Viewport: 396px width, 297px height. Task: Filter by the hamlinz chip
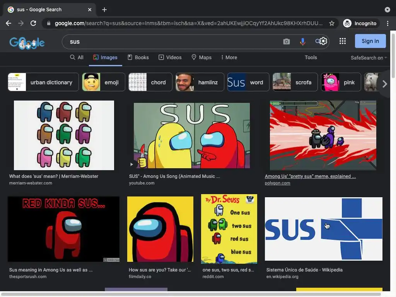200,82
